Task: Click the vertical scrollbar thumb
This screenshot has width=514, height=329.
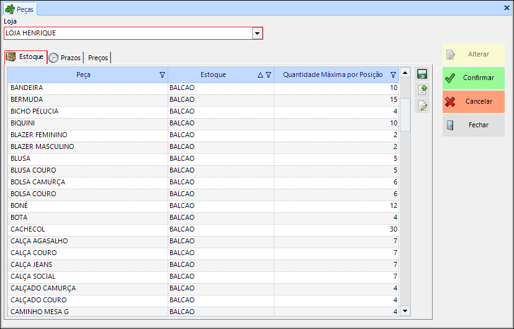Action: coord(405,115)
